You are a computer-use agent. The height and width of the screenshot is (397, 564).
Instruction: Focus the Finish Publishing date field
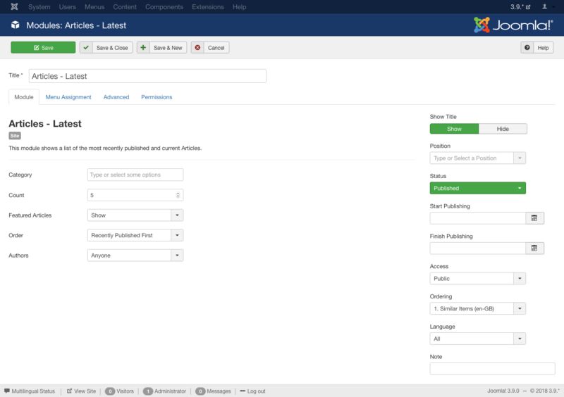pos(478,248)
